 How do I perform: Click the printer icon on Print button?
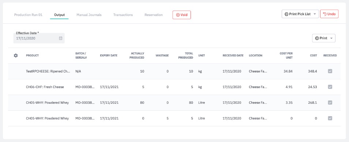pos(317,38)
